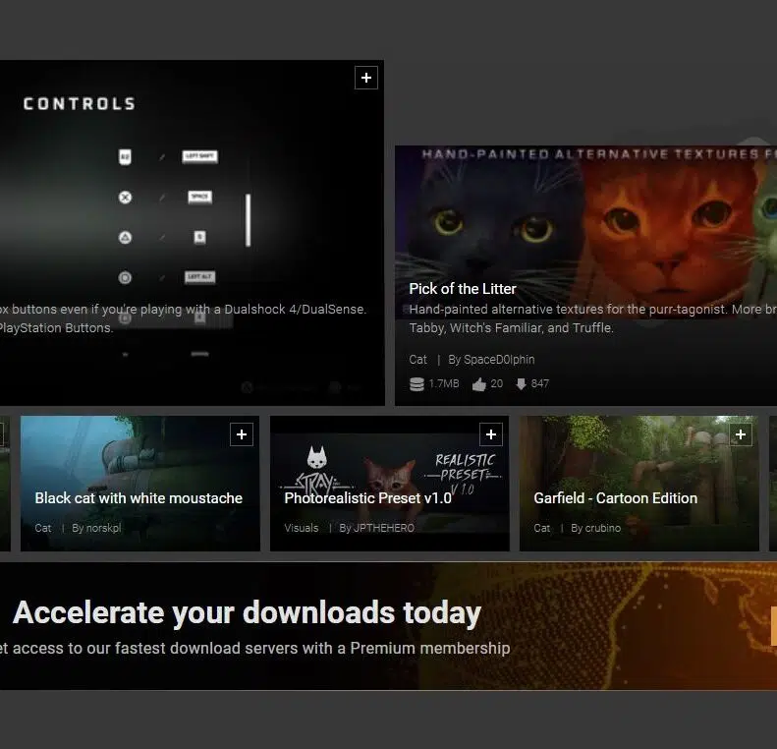The image size is (777, 749).
Task: Click the 'Hand-painted alternative textures' description text
Action: [592, 318]
